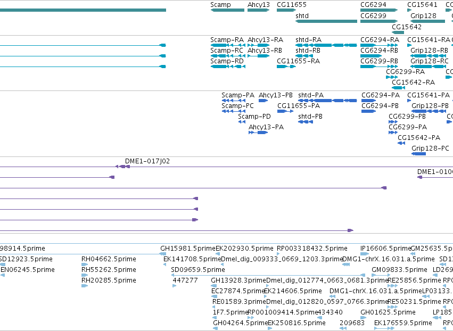The height and width of the screenshot is (331, 453).
Task: Select transcript Scamp-RD
Action: pos(228,67)
